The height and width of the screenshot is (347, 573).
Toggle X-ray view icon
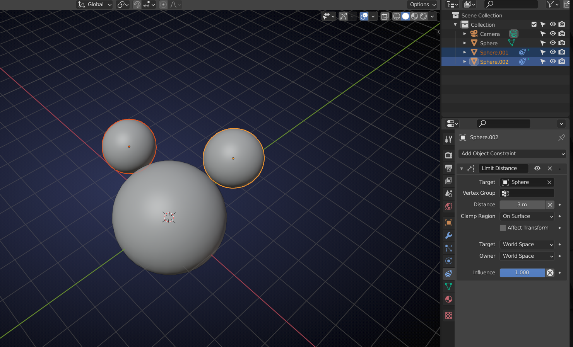pyautogui.click(x=385, y=16)
